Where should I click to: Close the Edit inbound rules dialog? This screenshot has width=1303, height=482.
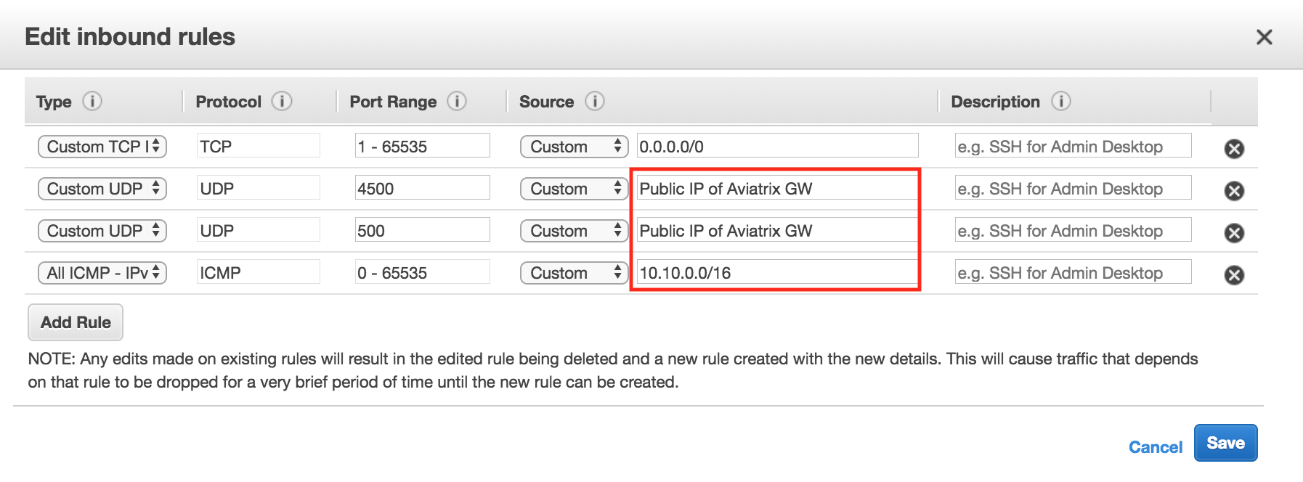pos(1264,37)
